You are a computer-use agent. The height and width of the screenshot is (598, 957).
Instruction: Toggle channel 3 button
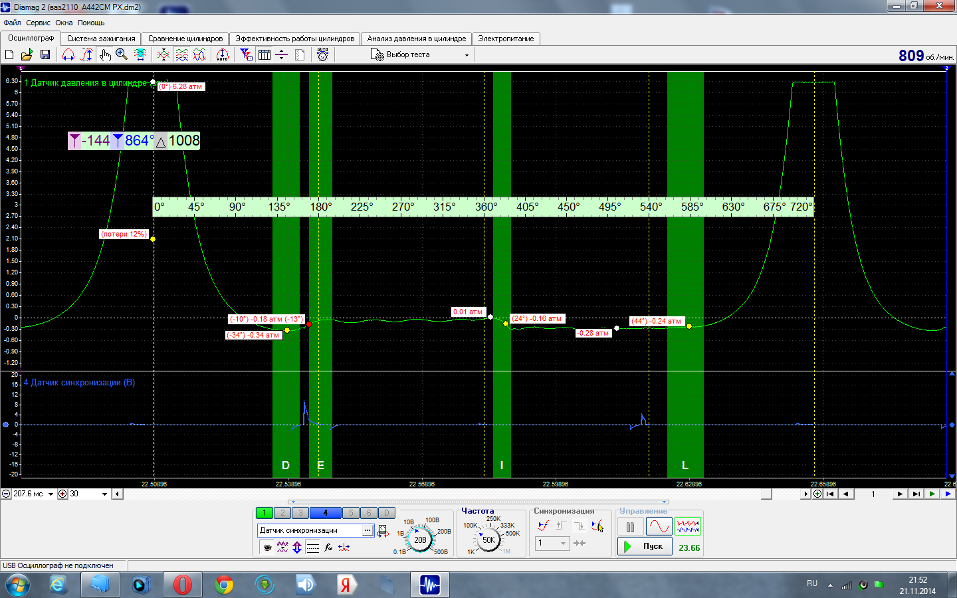[x=300, y=513]
